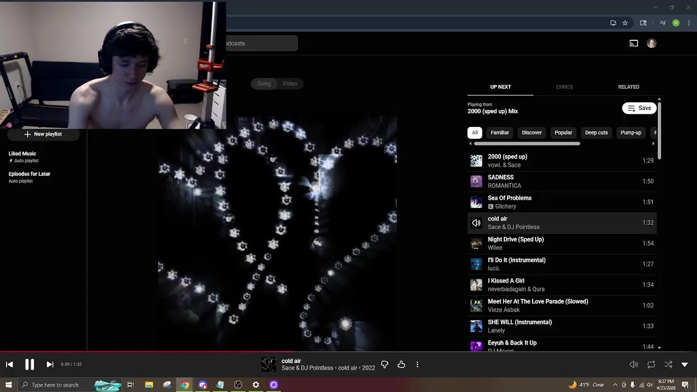This screenshot has width=697, height=392.
Task: Click the filter chips horizontal scrollbar
Action: 527,144
